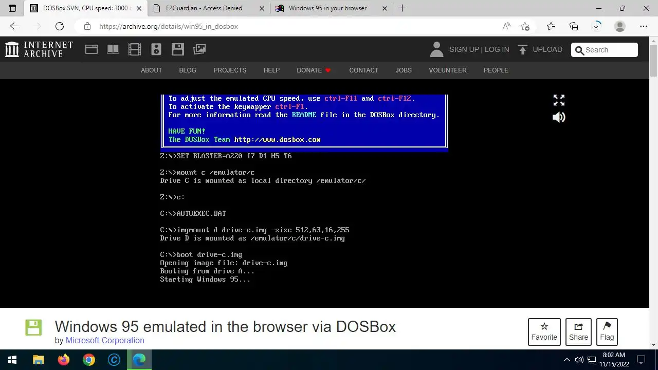The height and width of the screenshot is (370, 658).
Task: Open the Video film strip icon
Action: (x=135, y=49)
